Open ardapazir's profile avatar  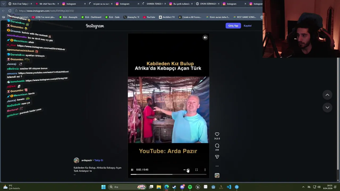tap(76, 160)
